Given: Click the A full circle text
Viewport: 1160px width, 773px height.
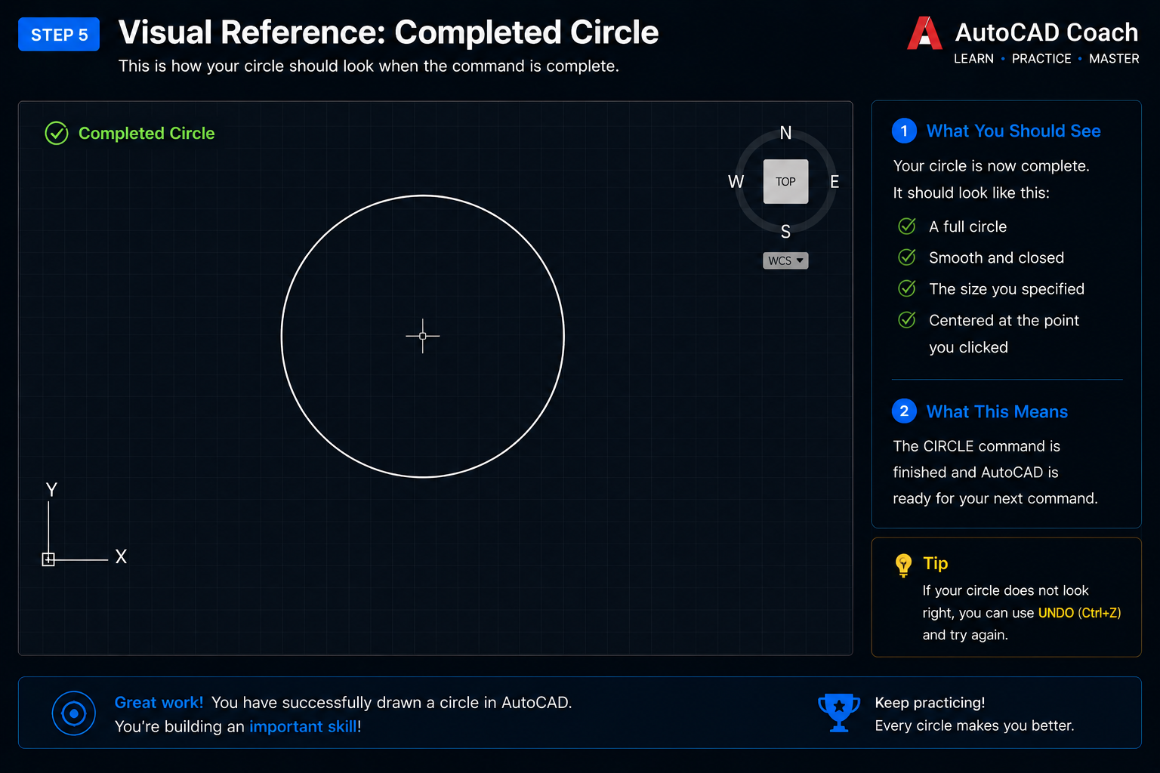Looking at the screenshot, I should coord(967,226).
